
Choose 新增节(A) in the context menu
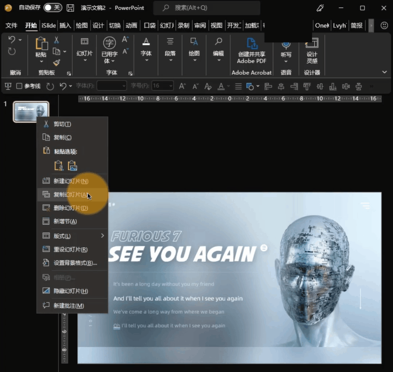click(x=73, y=222)
